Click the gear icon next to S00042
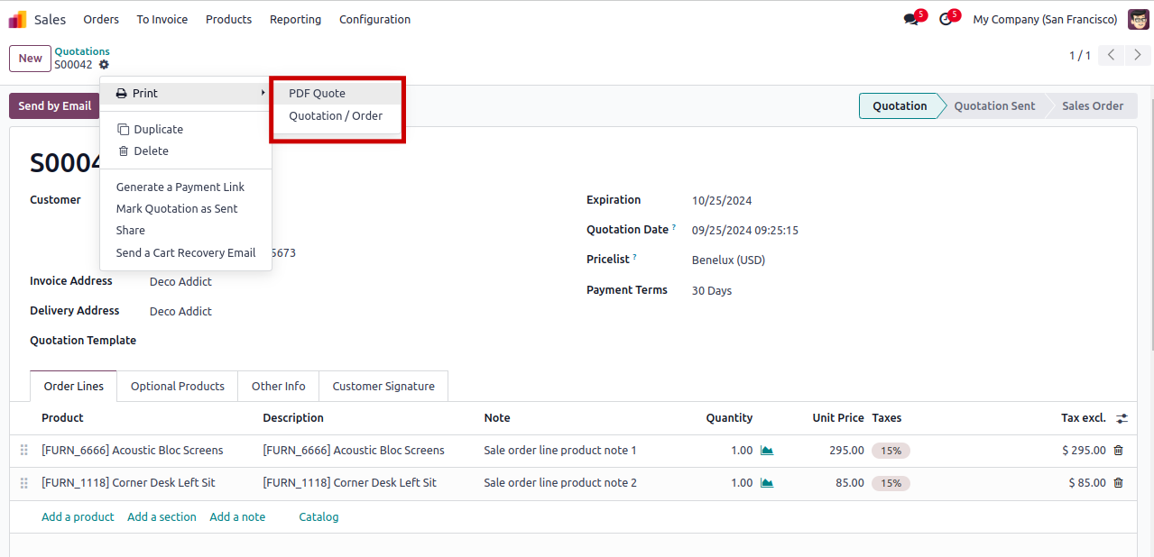Image resolution: width=1154 pixels, height=557 pixels. pyautogui.click(x=105, y=65)
